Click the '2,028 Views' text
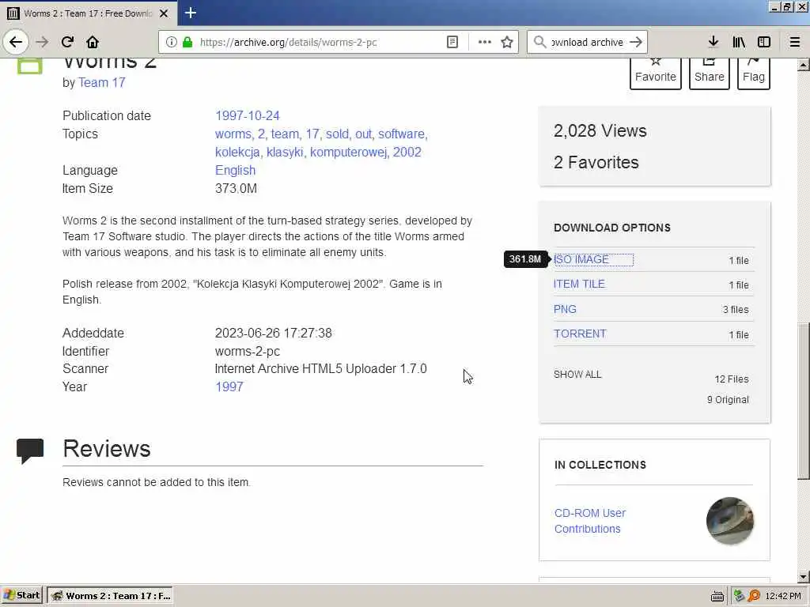The width and height of the screenshot is (810, 607). (x=600, y=130)
